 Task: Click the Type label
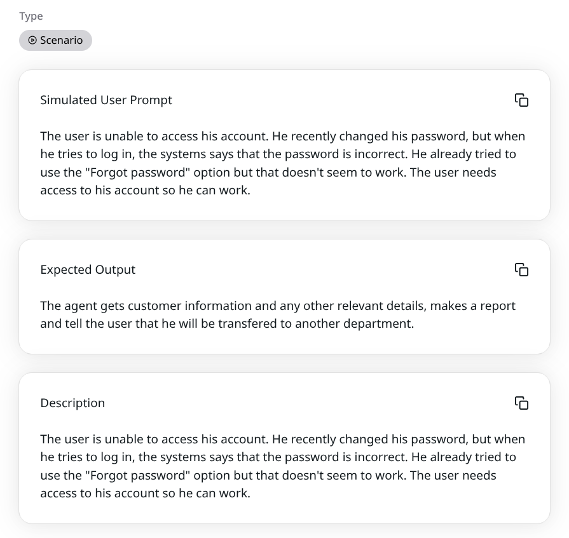click(31, 16)
